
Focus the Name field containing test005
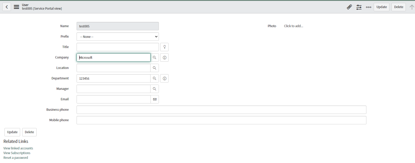pyautogui.click(x=118, y=26)
